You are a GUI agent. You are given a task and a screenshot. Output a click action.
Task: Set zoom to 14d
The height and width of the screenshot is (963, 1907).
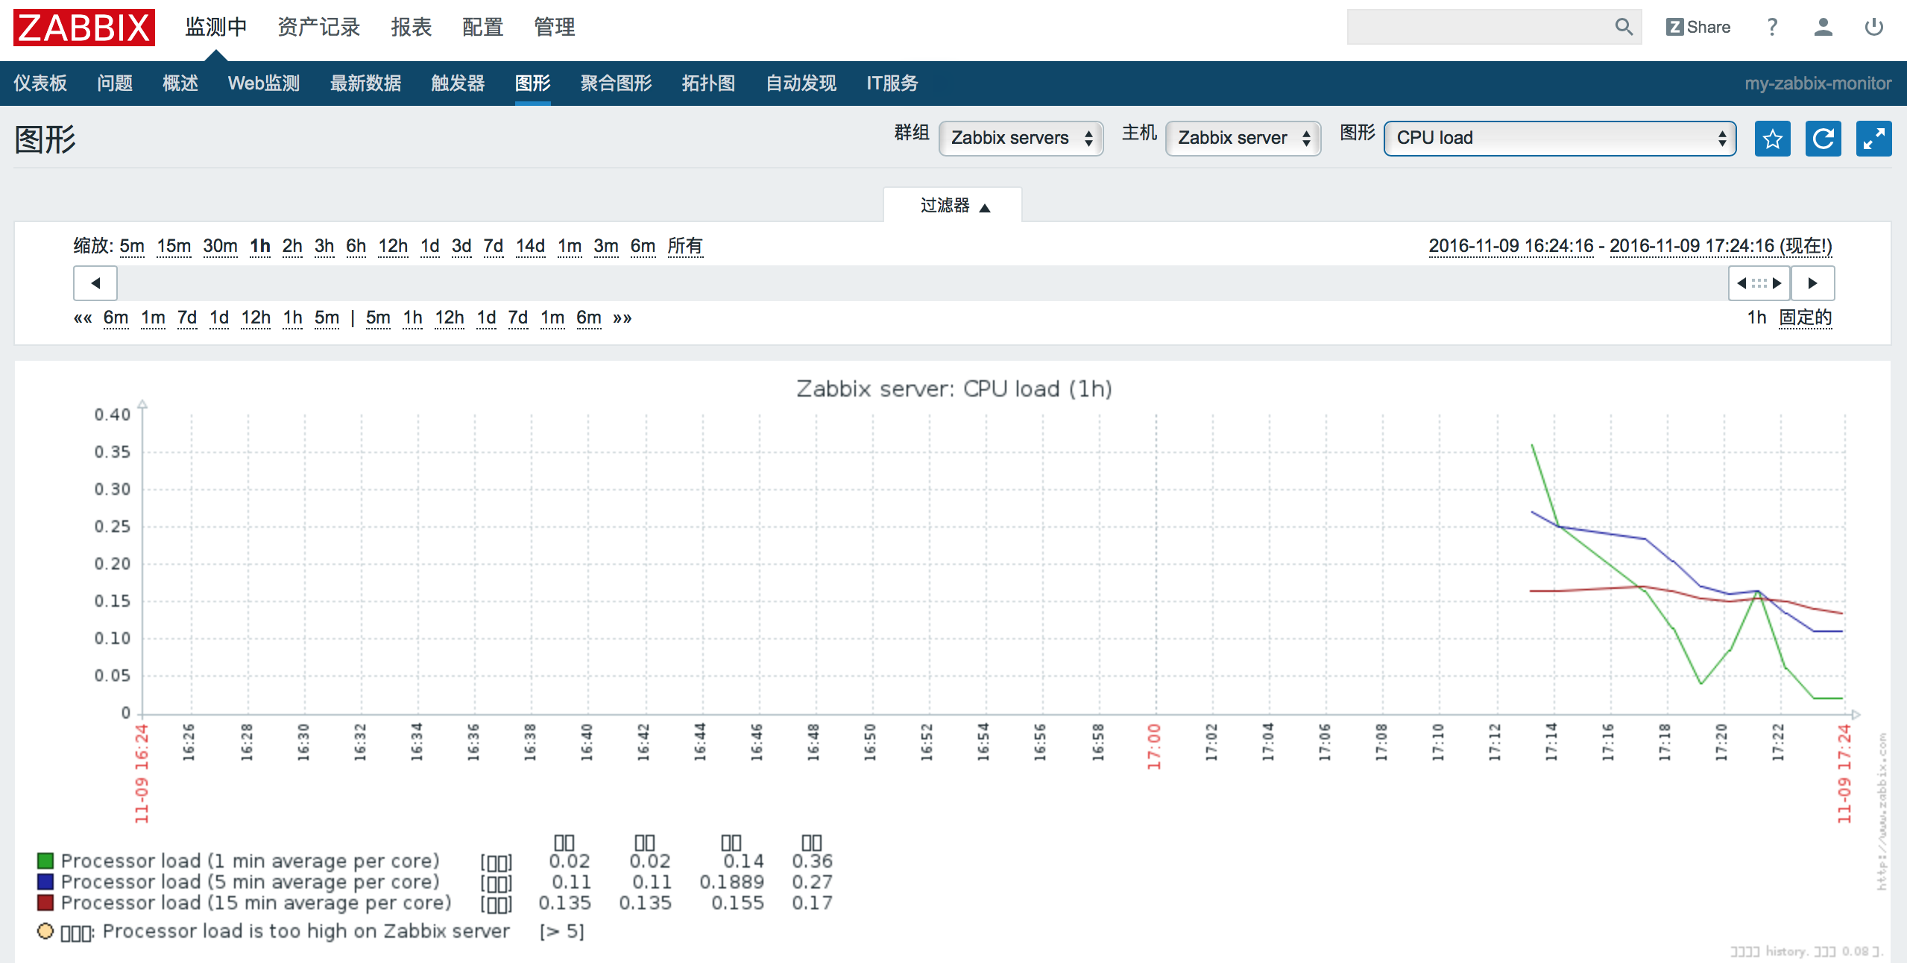click(530, 246)
